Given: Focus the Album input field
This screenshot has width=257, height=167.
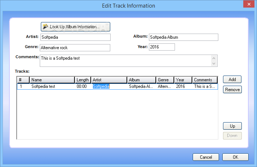Looking at the screenshot, I should tap(183, 37).
